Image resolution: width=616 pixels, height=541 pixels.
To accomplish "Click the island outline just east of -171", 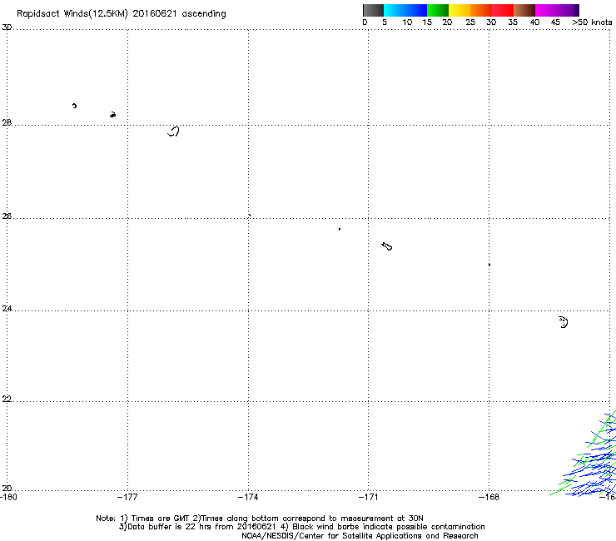I will coord(387,246).
